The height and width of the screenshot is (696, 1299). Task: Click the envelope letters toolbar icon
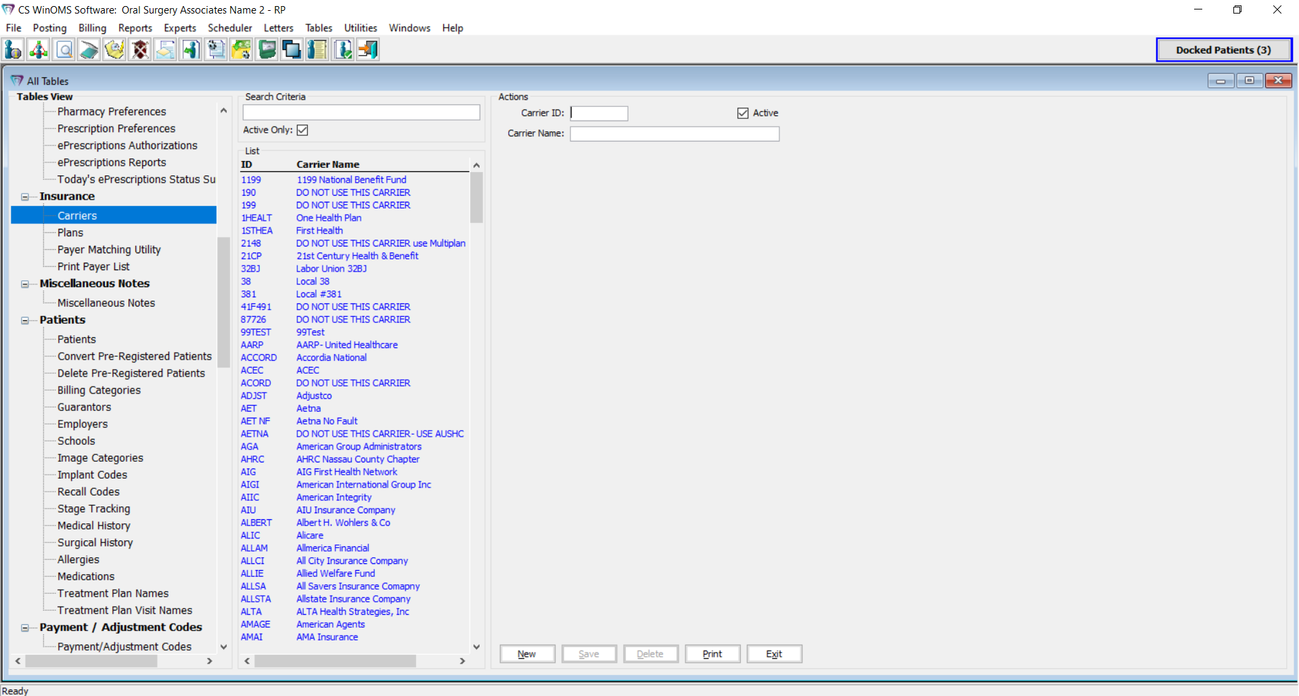pyautogui.click(x=166, y=49)
